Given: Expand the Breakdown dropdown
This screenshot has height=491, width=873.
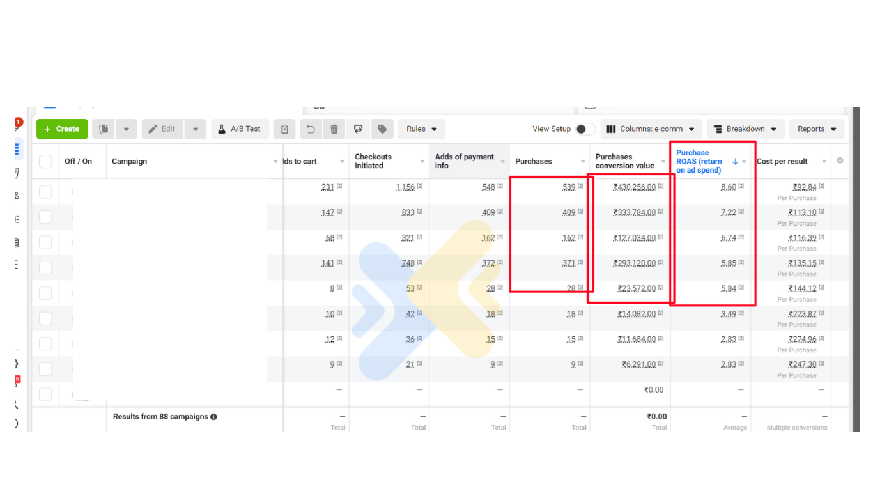Looking at the screenshot, I should point(745,129).
